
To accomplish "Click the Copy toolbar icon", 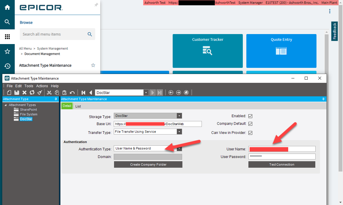I will click(x=57, y=93).
